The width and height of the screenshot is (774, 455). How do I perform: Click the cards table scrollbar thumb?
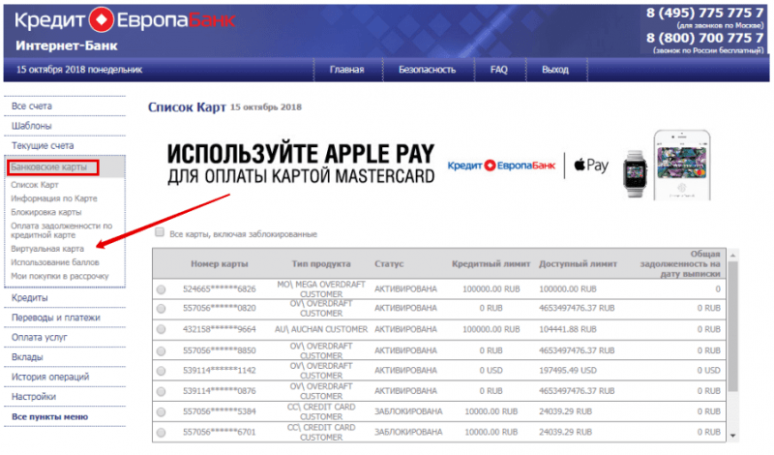tap(732, 326)
